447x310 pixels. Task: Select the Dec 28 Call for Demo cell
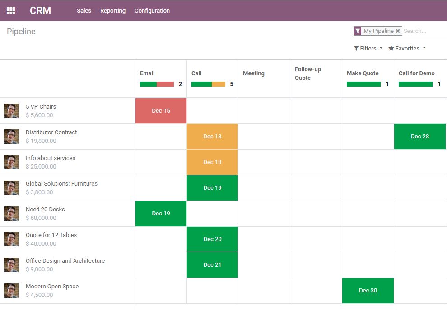click(x=419, y=137)
